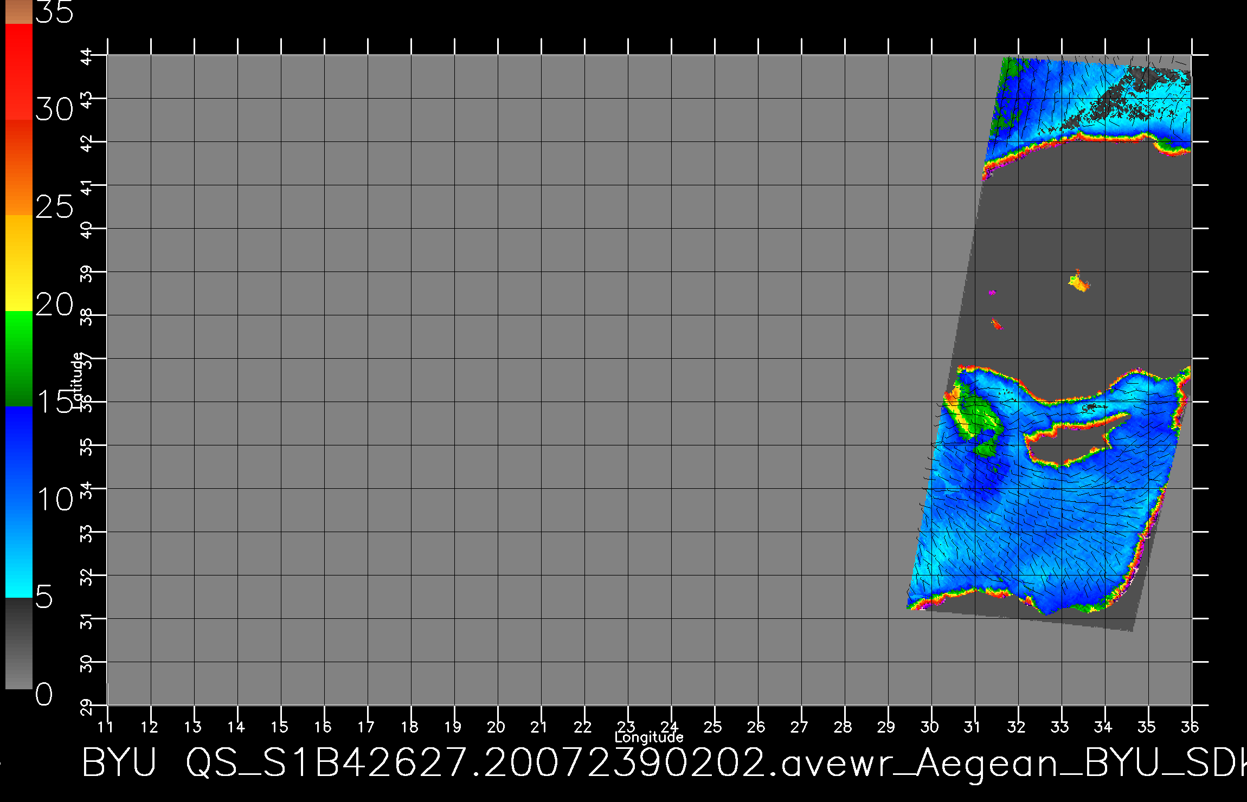Click longitude tick label "26"

[756, 727]
